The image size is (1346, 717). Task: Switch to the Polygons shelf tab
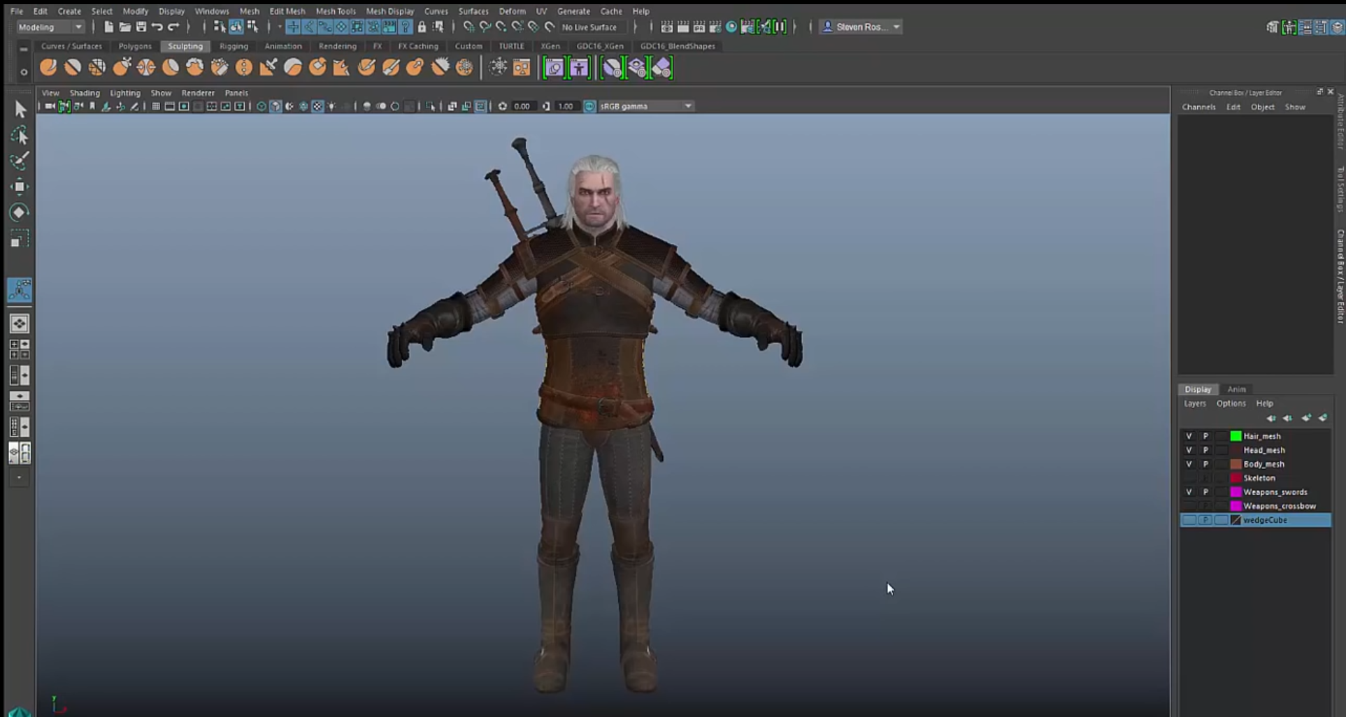(135, 46)
